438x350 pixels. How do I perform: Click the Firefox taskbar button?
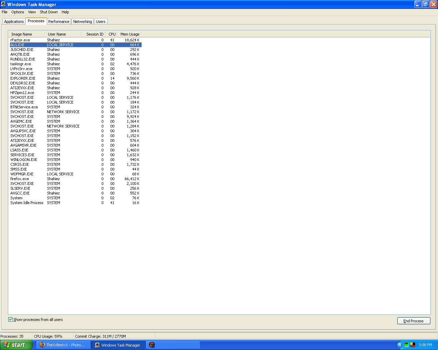pos(63,345)
